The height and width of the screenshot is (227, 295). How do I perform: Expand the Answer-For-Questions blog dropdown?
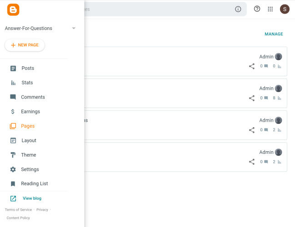tap(74, 28)
